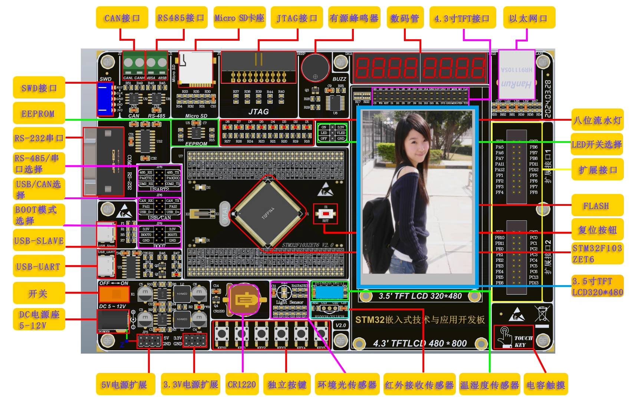Click the 八位流水灯 LED row
Screen dimensions: 635x401
(x=267, y=128)
